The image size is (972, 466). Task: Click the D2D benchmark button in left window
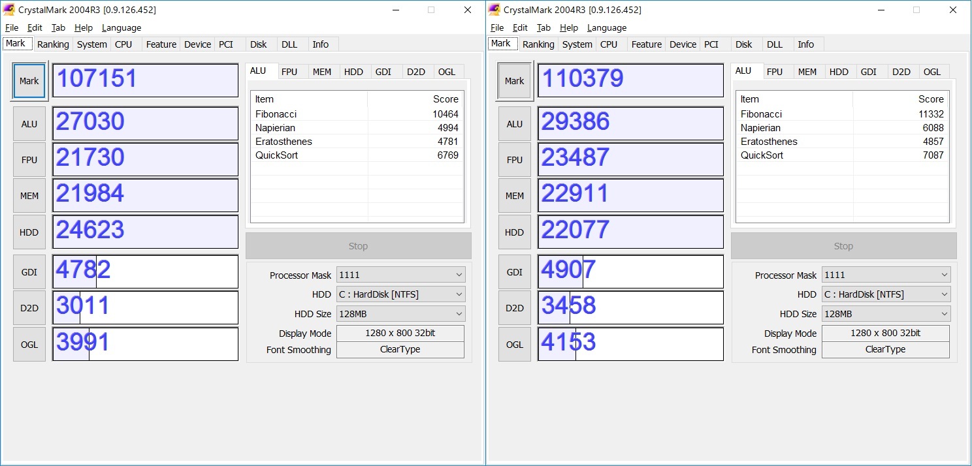(29, 308)
